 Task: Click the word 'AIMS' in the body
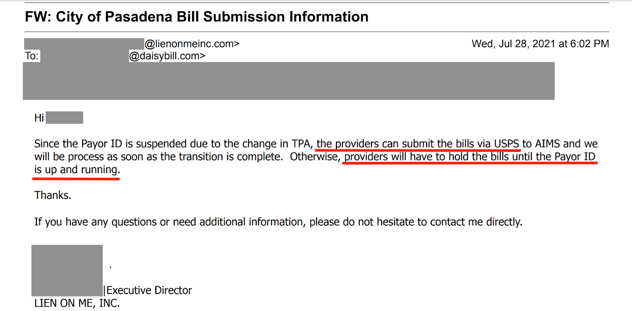(x=547, y=144)
